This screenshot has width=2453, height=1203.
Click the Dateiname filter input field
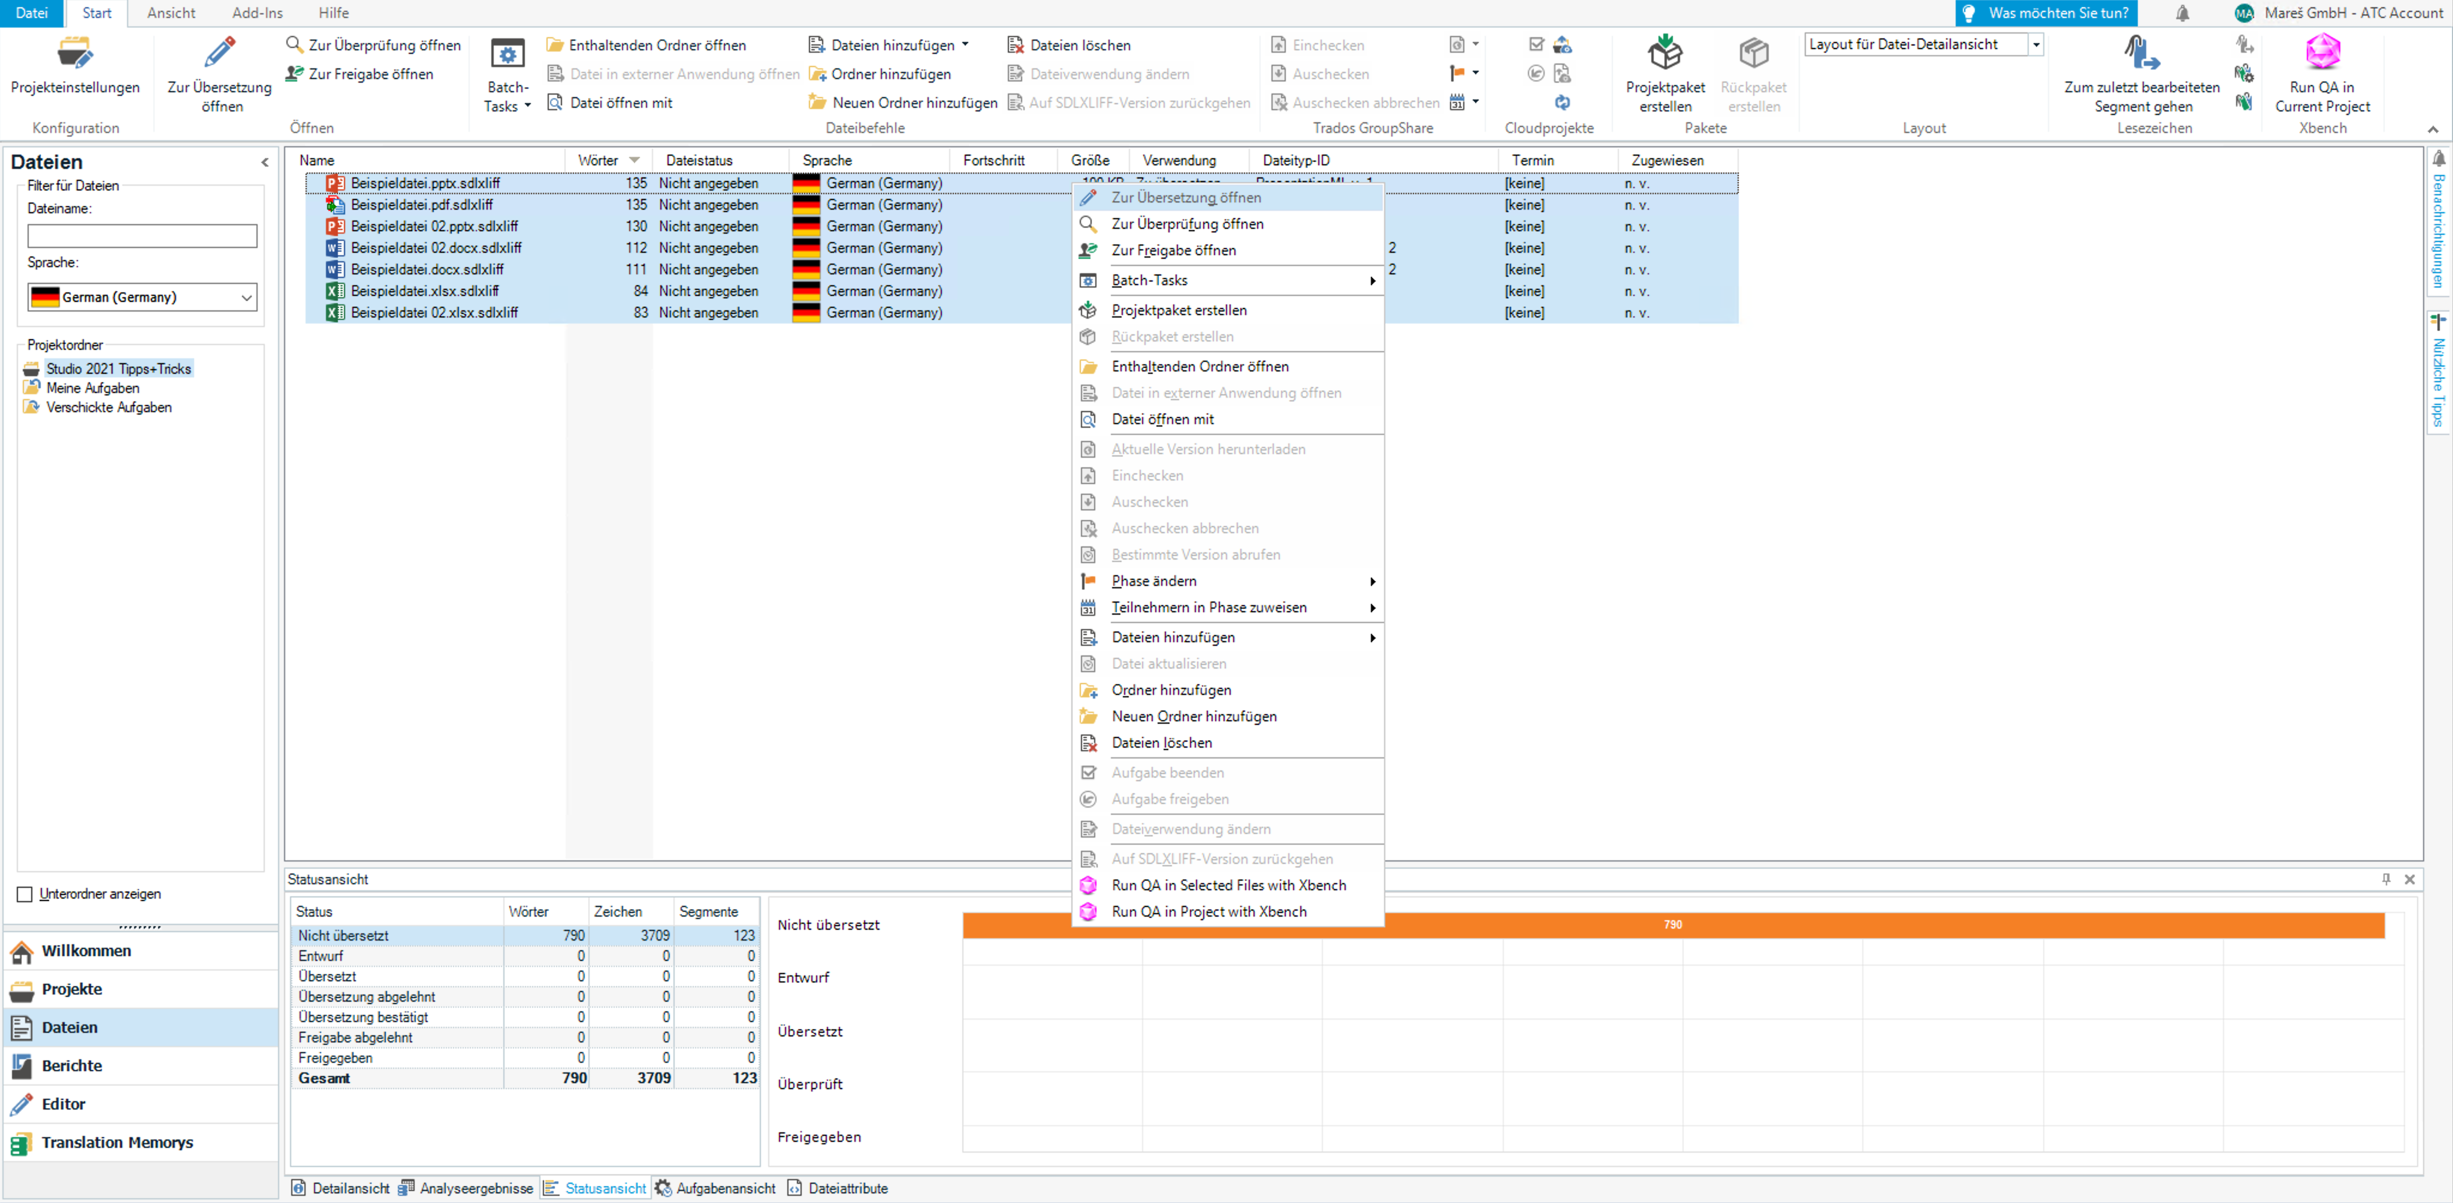[x=142, y=235]
